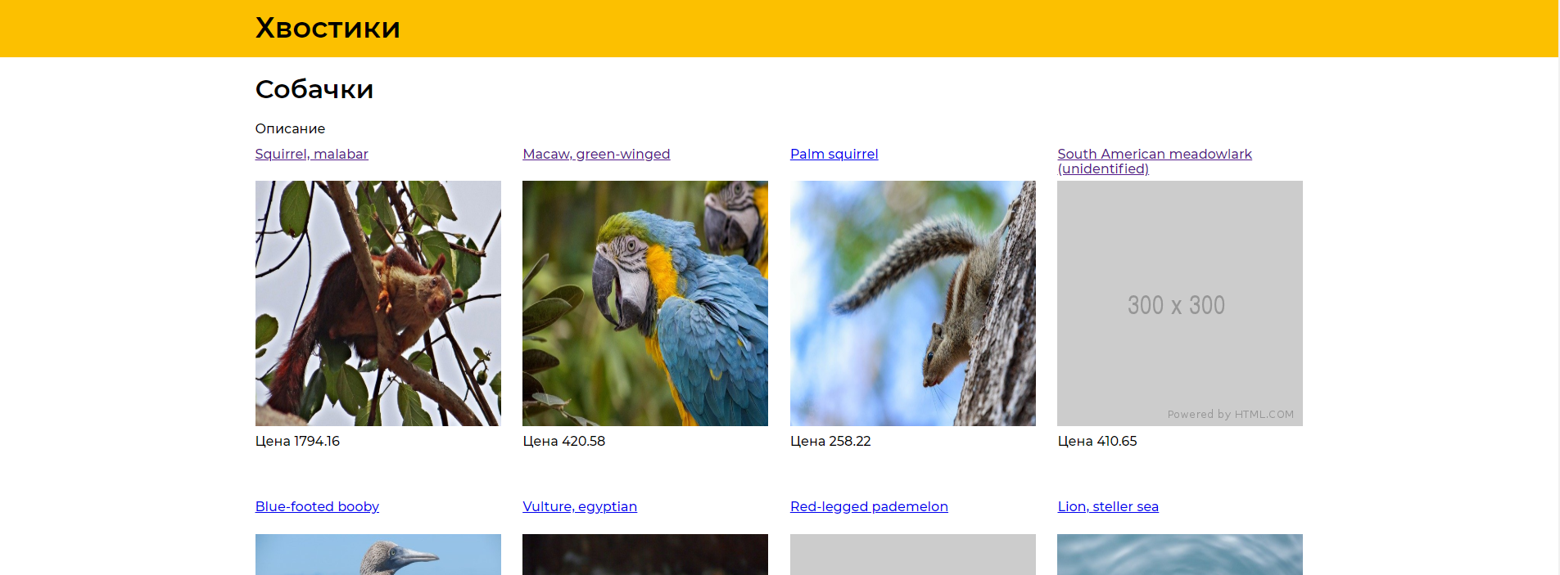Click the Lion, steller sea water image
Screen dimensions: 1560x575
coord(1180,555)
